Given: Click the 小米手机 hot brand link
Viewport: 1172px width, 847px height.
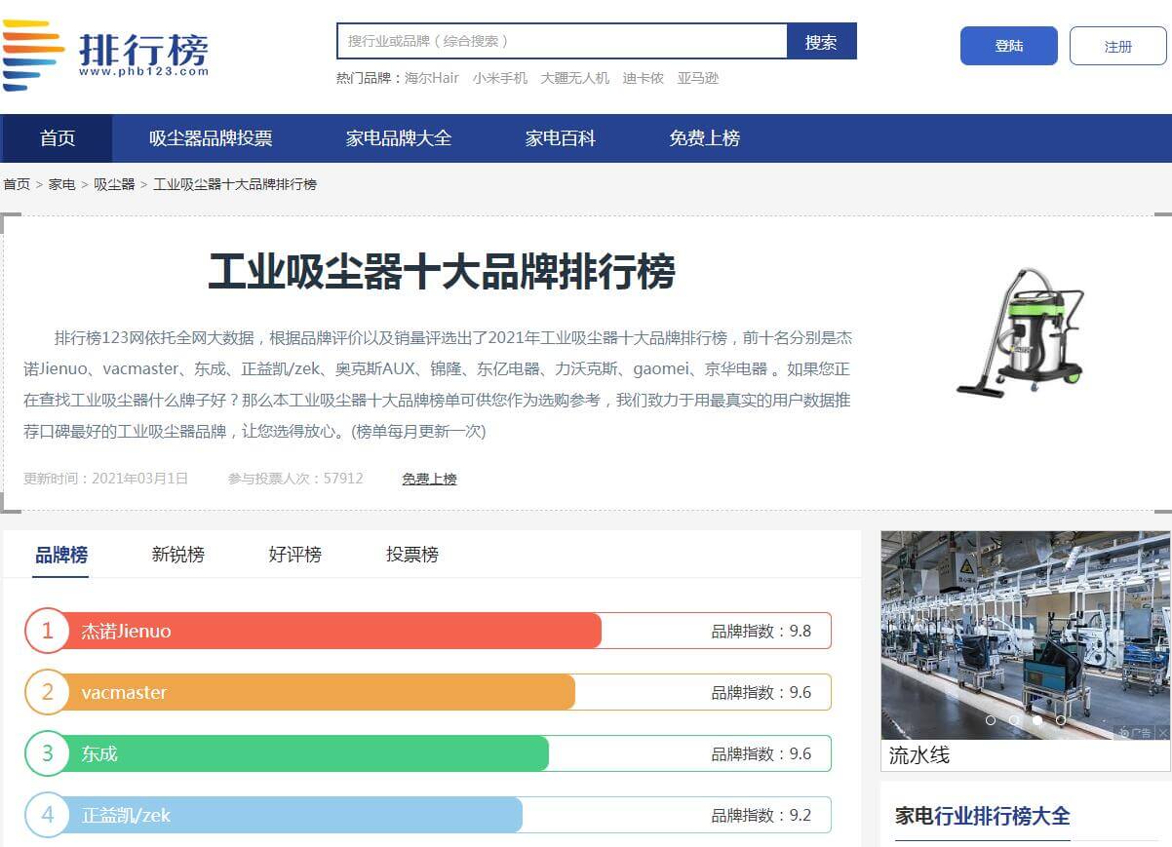Looking at the screenshot, I should point(500,78).
